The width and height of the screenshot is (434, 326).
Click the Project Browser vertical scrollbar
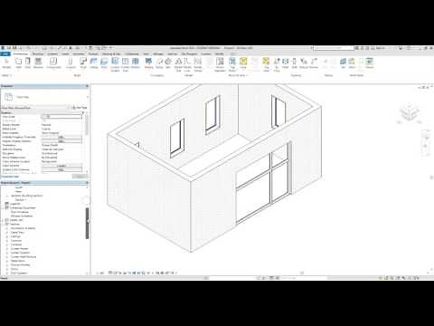click(88, 224)
